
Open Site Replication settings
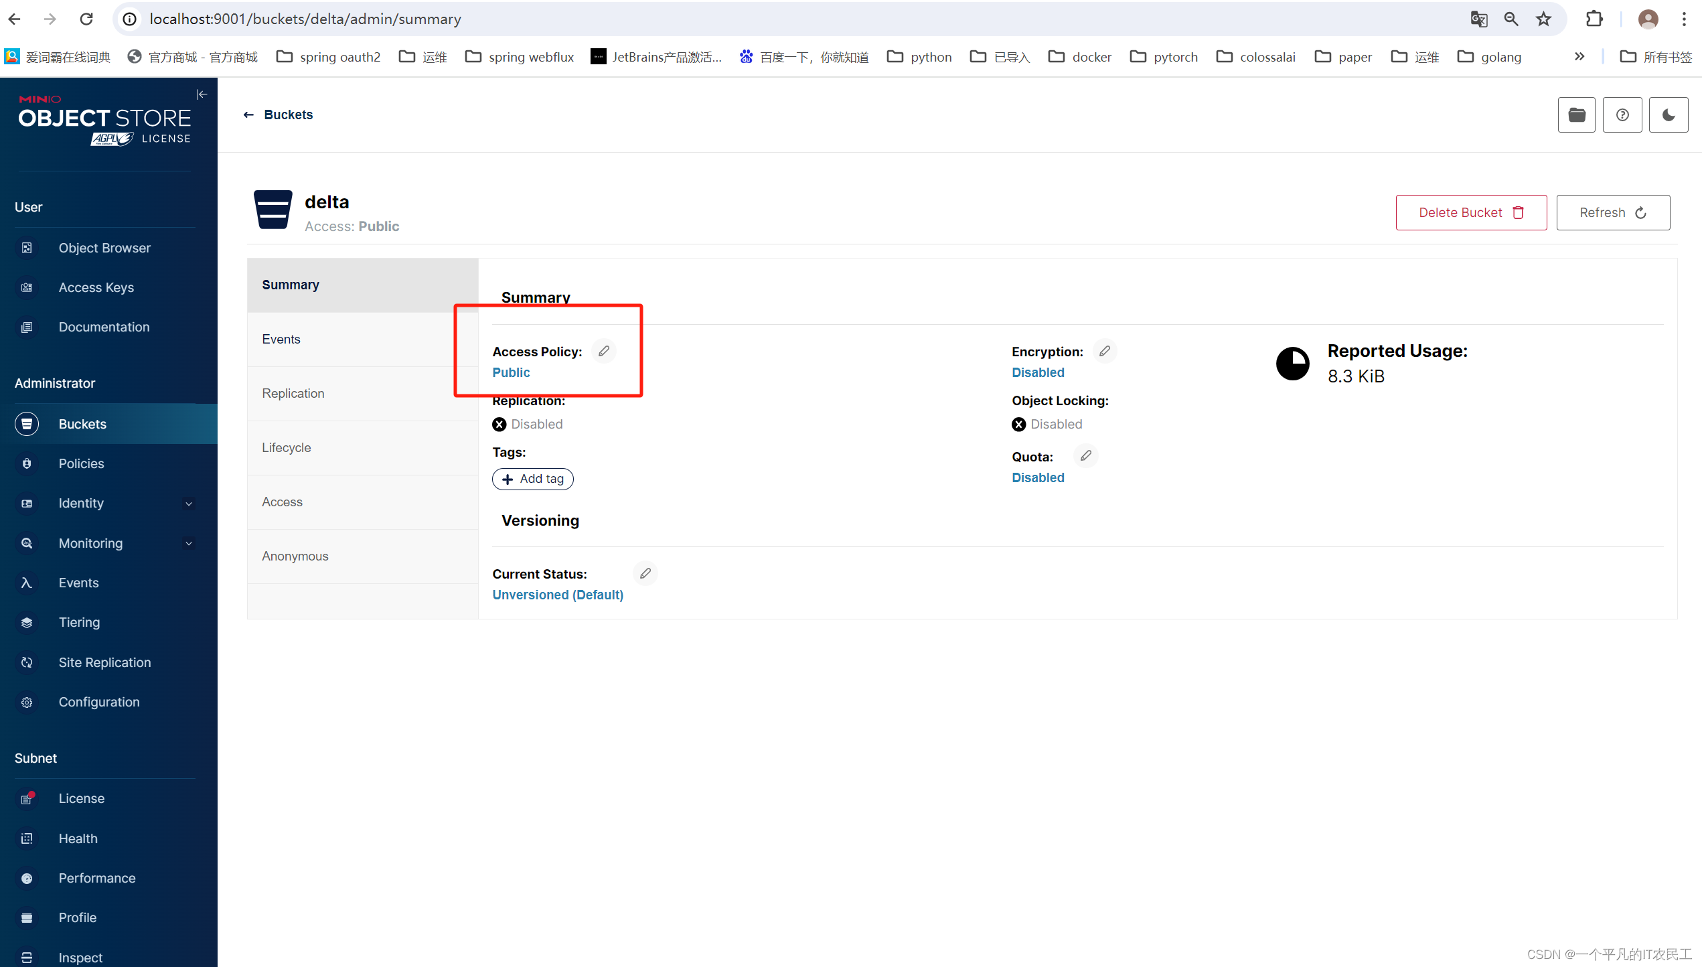pos(104,662)
